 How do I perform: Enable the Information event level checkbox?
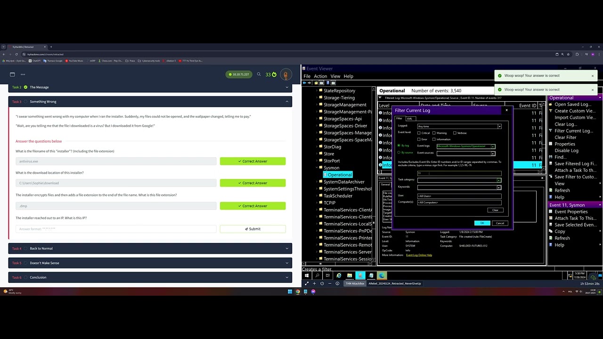434,139
